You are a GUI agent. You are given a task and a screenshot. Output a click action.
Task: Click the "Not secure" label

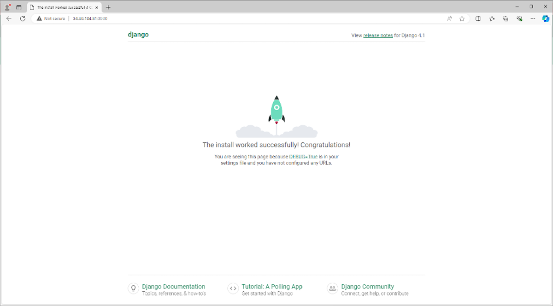(54, 18)
